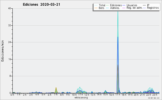Click the y-axis value 24
Screen dimensions: 162x100
click(9, 42)
